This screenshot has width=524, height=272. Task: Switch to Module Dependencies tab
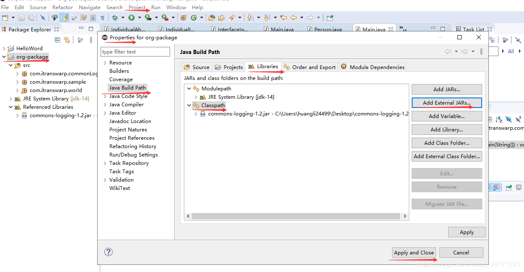(372, 67)
